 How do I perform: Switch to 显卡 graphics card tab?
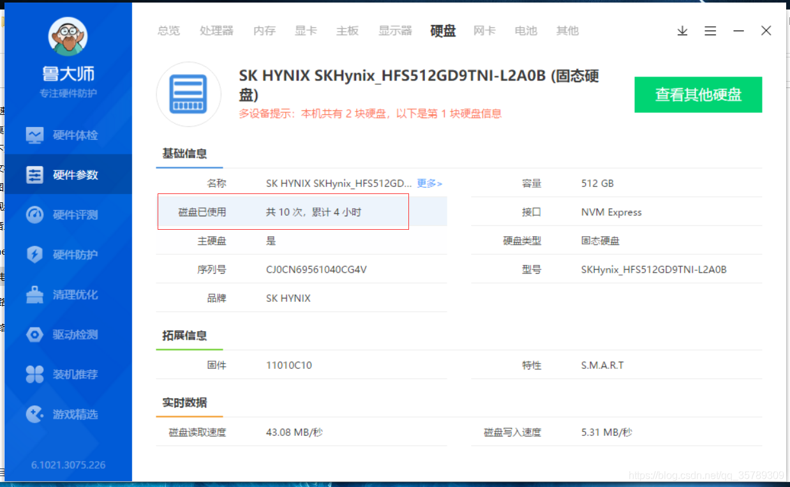tap(306, 31)
